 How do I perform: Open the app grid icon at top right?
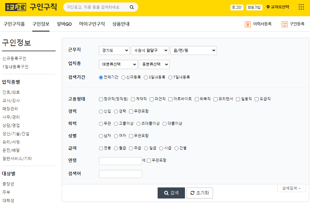coord(301,7)
